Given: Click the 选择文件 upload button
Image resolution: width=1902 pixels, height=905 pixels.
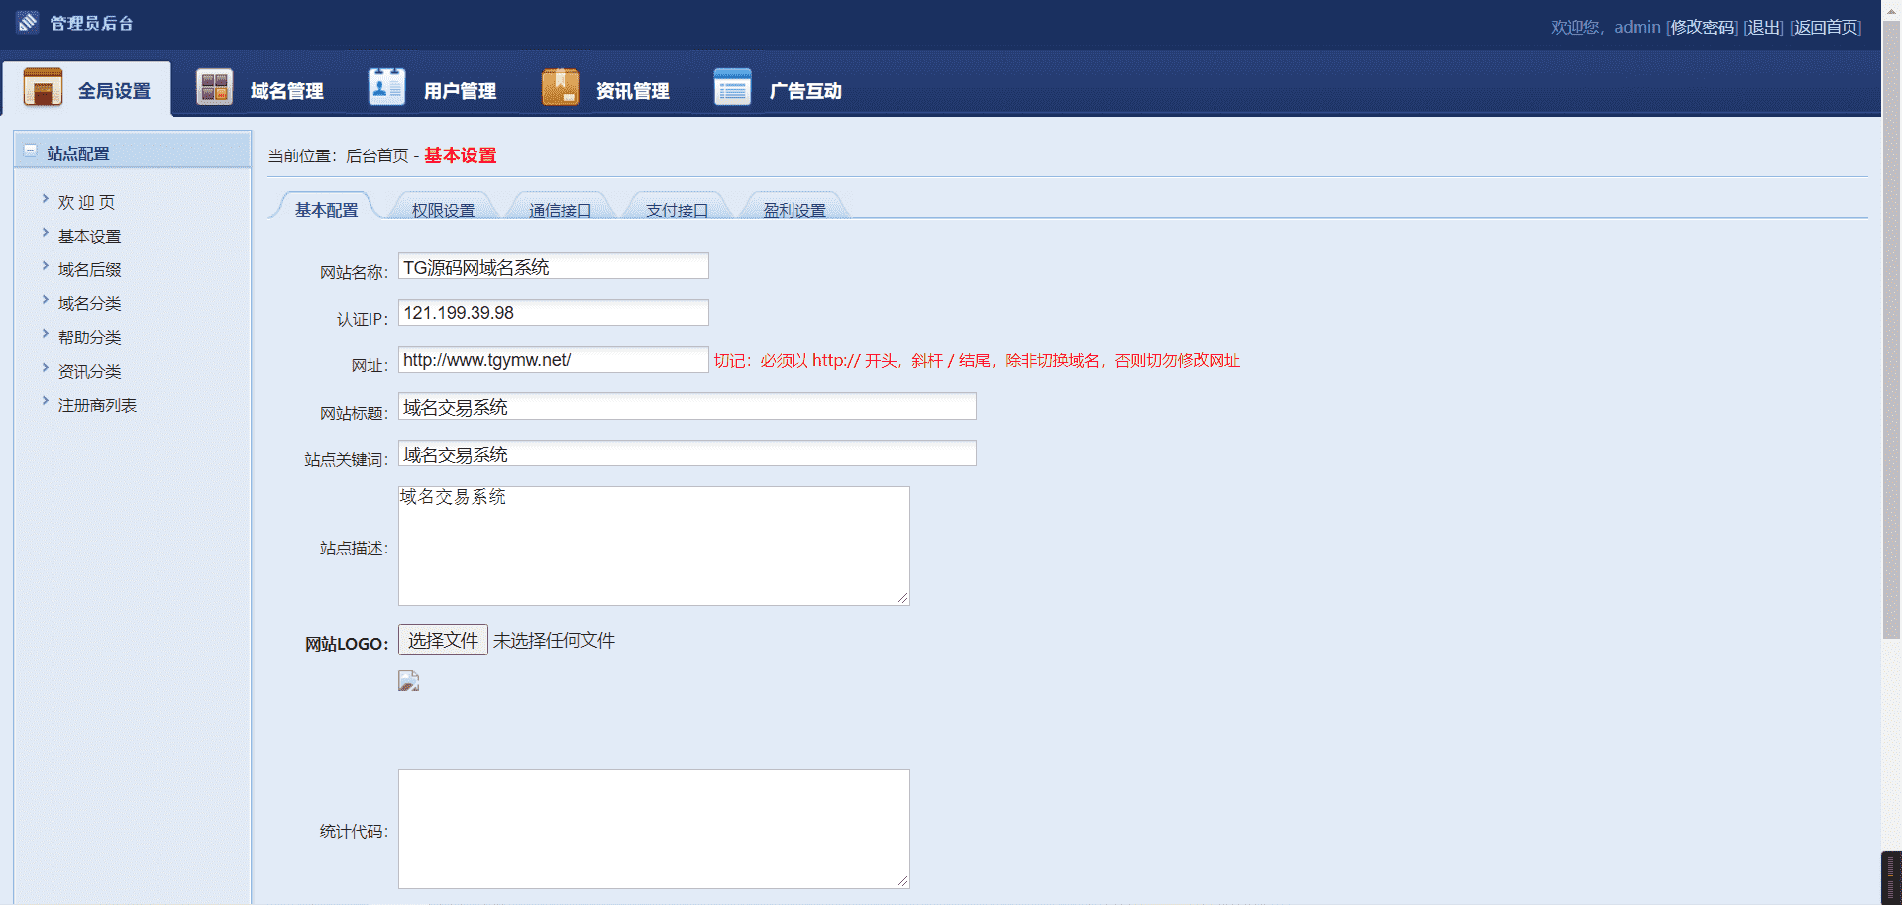Looking at the screenshot, I should [443, 641].
